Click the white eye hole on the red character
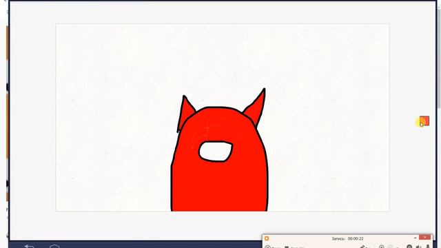Viewport: 441px width, 248px height. 216,152
